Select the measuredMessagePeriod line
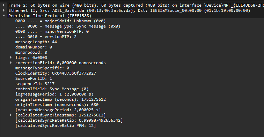 [58, 110]
